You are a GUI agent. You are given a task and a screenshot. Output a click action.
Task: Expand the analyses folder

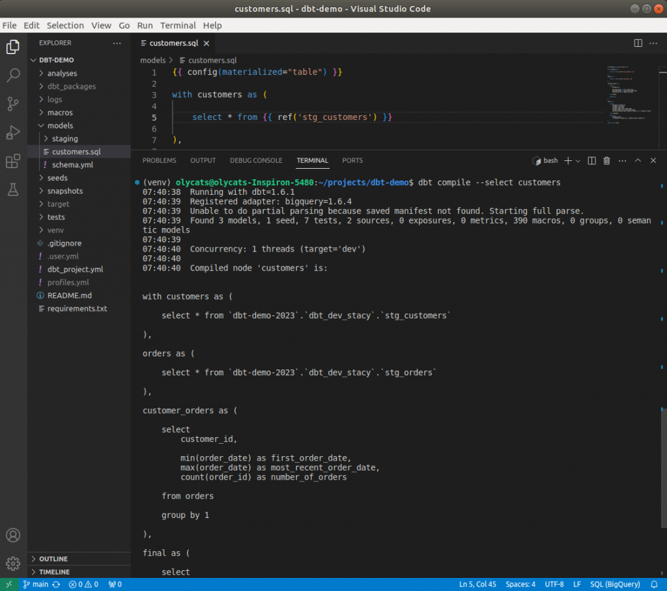pos(79,73)
